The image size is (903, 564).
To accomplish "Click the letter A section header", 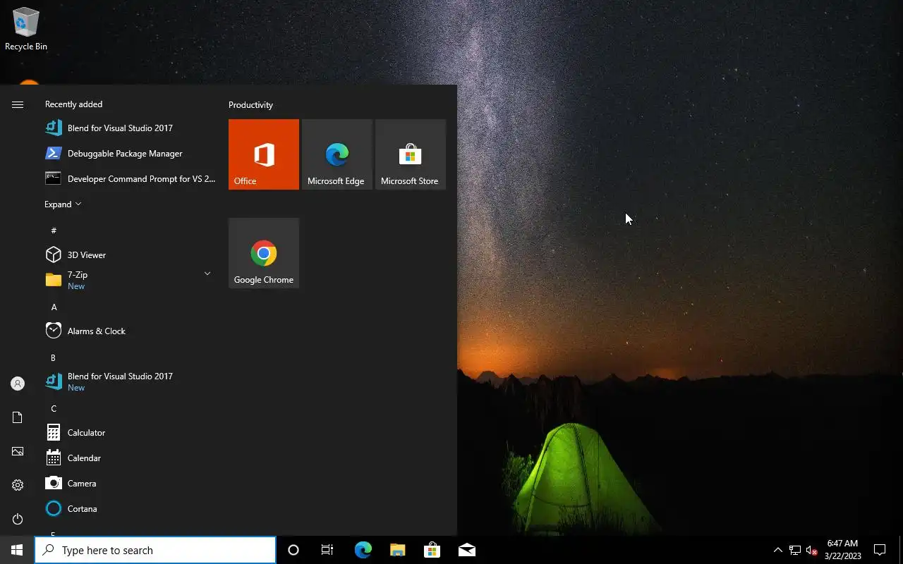I will click(54, 307).
